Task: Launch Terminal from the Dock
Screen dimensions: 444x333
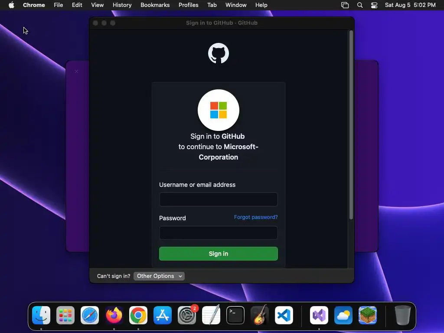Action: pos(235,315)
